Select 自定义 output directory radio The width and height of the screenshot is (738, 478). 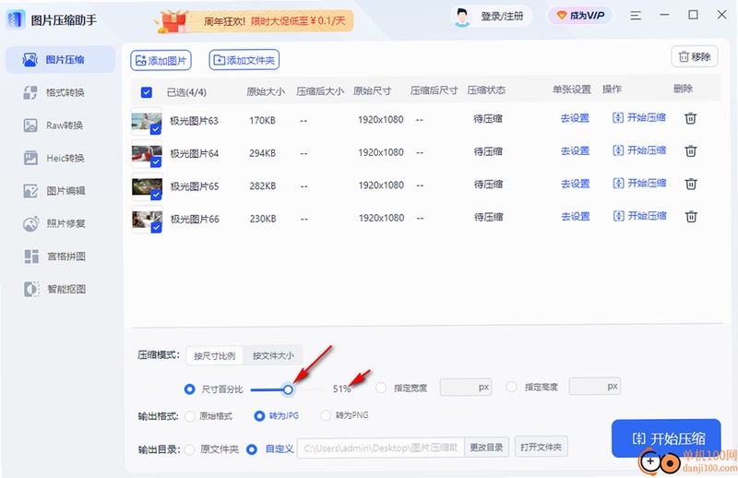coord(252,449)
